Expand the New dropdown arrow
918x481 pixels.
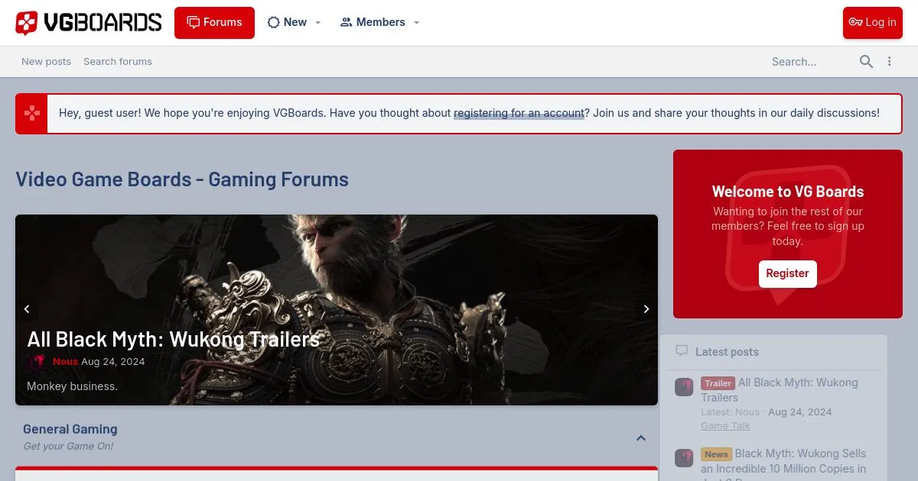coord(318,23)
